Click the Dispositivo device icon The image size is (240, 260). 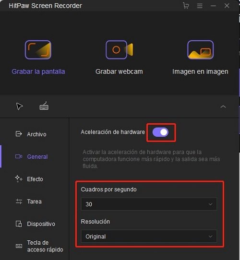click(x=19, y=224)
